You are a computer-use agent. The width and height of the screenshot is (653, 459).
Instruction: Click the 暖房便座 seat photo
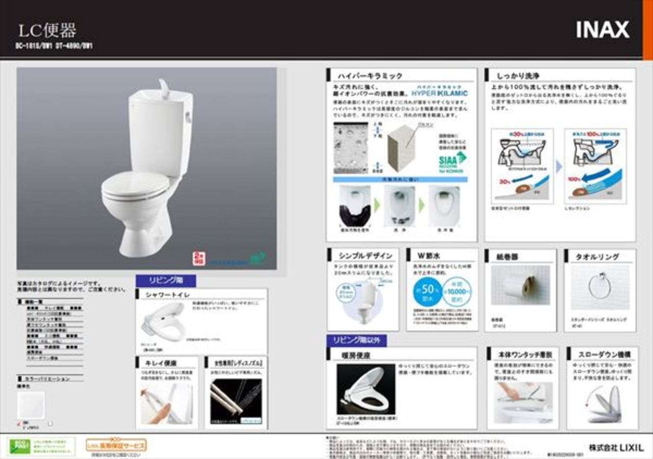click(365, 390)
